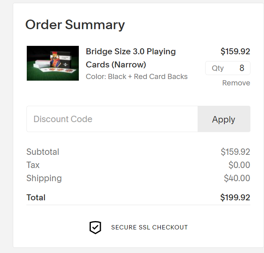Remove the Bridge Size cards item
Screen dimensions: 264x253
click(x=236, y=83)
